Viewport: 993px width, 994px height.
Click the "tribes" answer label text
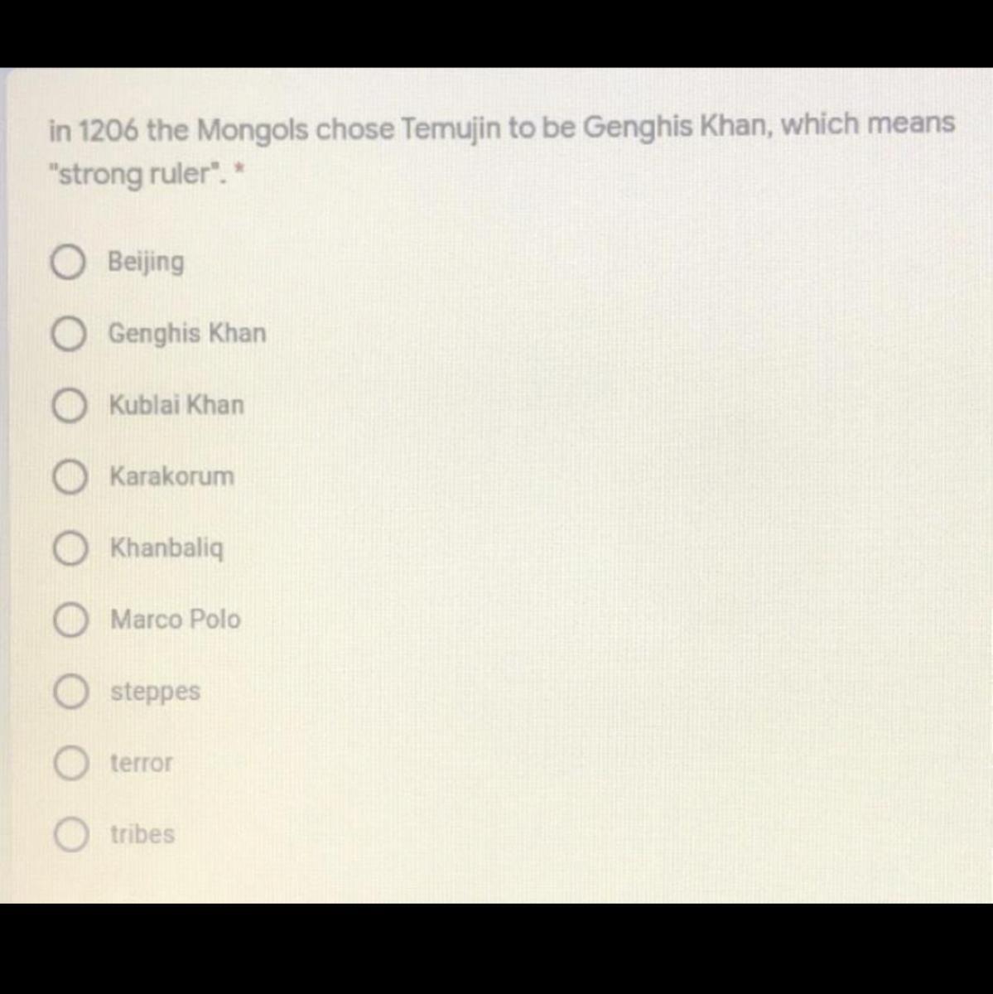142,833
